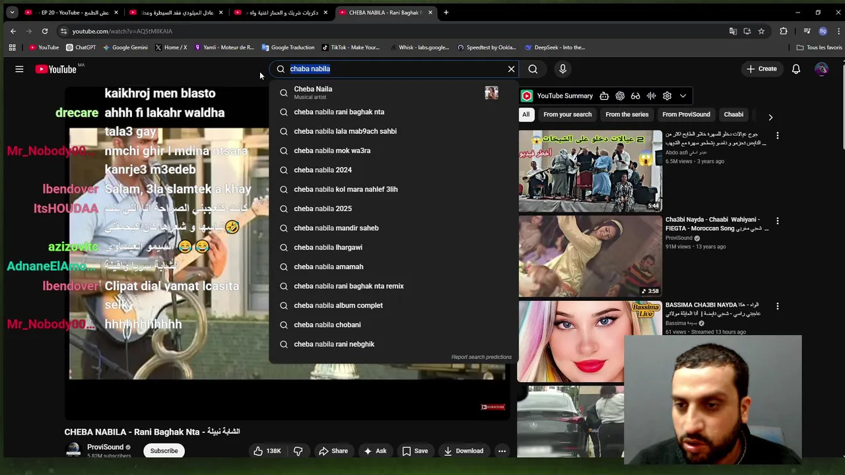Open the tab search dropdown arrow

click(x=12, y=12)
